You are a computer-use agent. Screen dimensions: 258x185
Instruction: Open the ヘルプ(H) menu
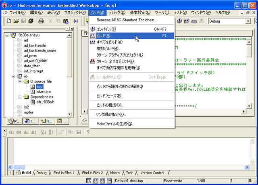click(x=223, y=12)
